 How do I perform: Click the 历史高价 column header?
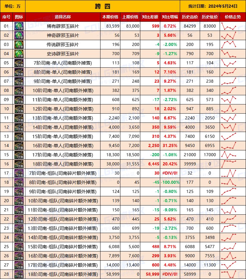[x=190, y=17]
